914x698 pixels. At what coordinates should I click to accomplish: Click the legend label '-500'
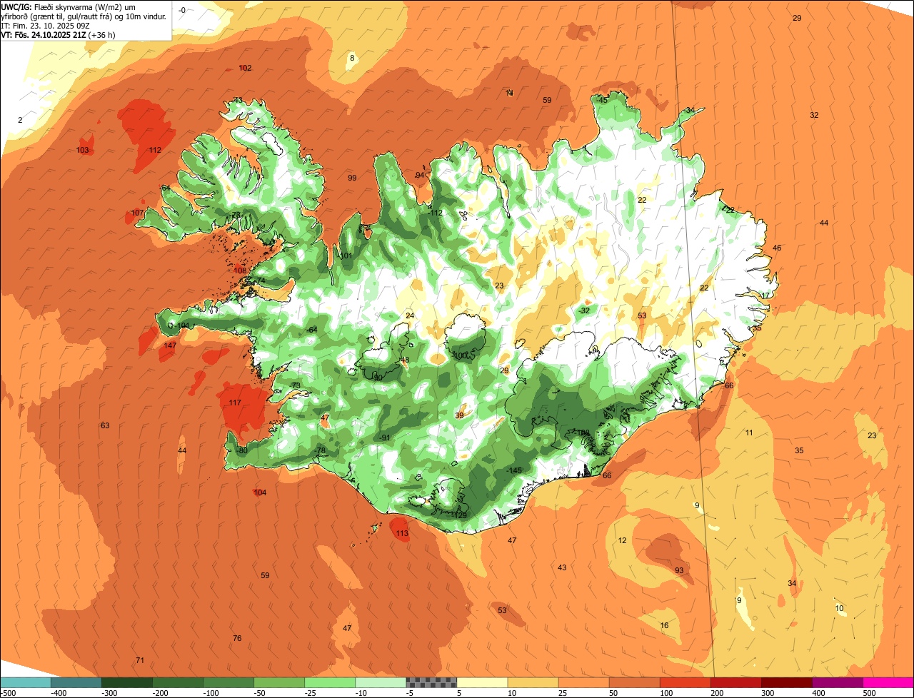tap(9, 693)
